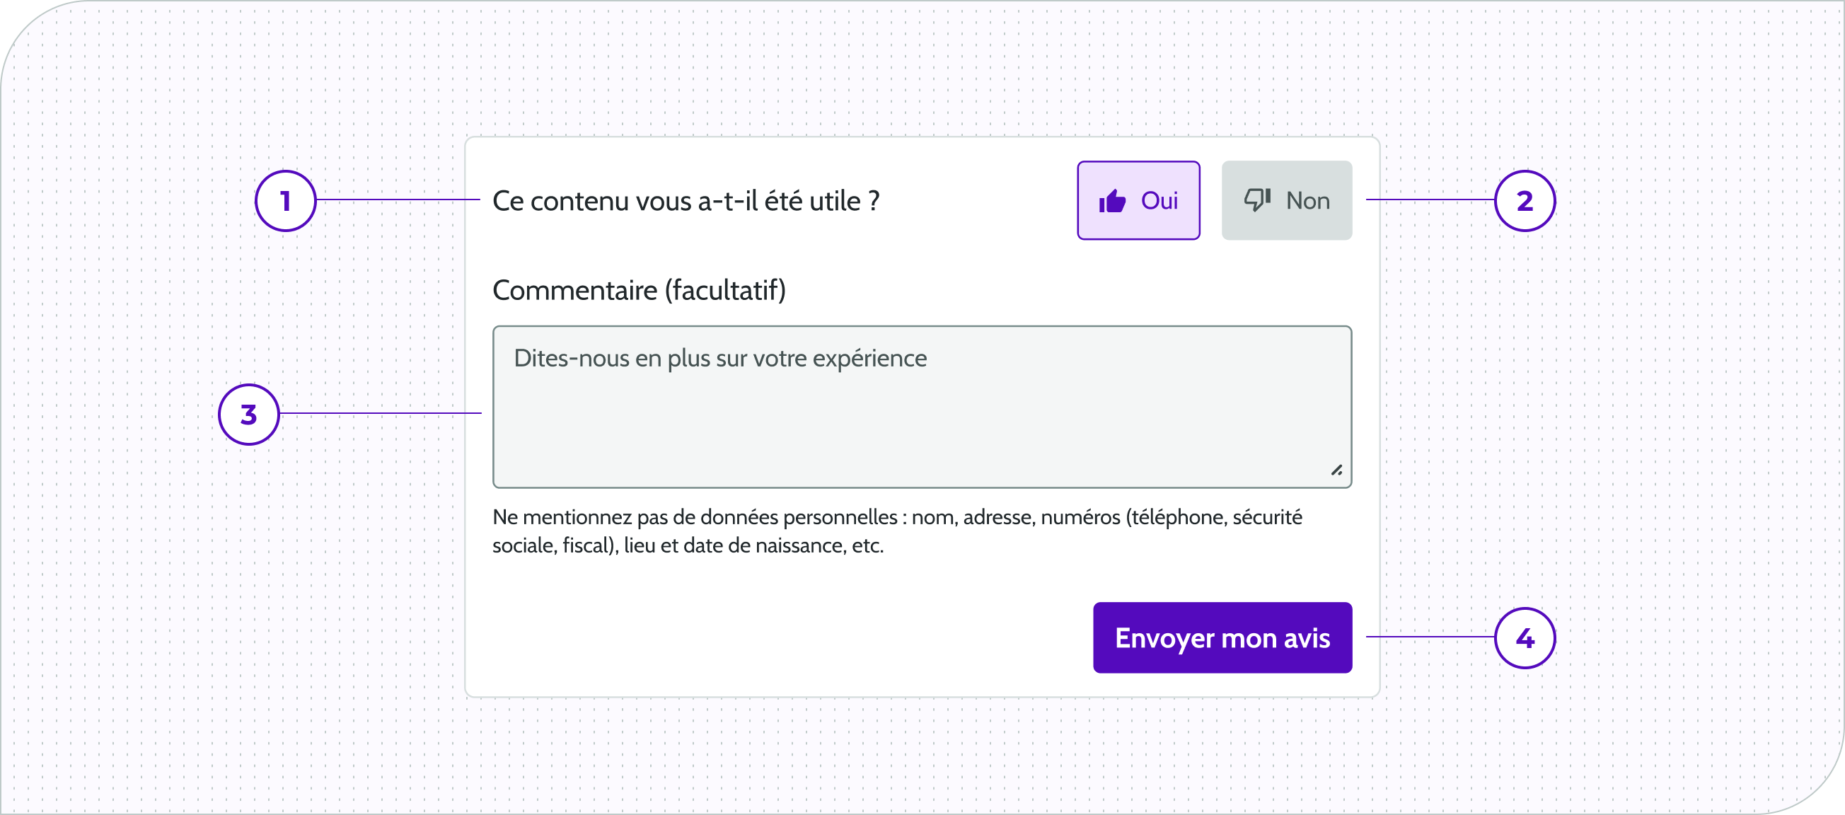The width and height of the screenshot is (1845, 815).
Task: Click annotation marker number 3
Action: pos(248,414)
